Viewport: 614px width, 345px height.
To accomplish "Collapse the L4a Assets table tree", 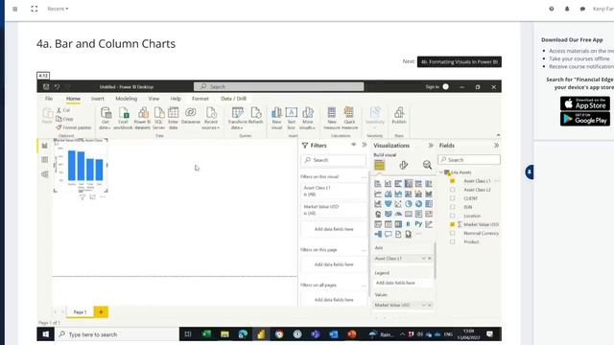I will (x=441, y=172).
